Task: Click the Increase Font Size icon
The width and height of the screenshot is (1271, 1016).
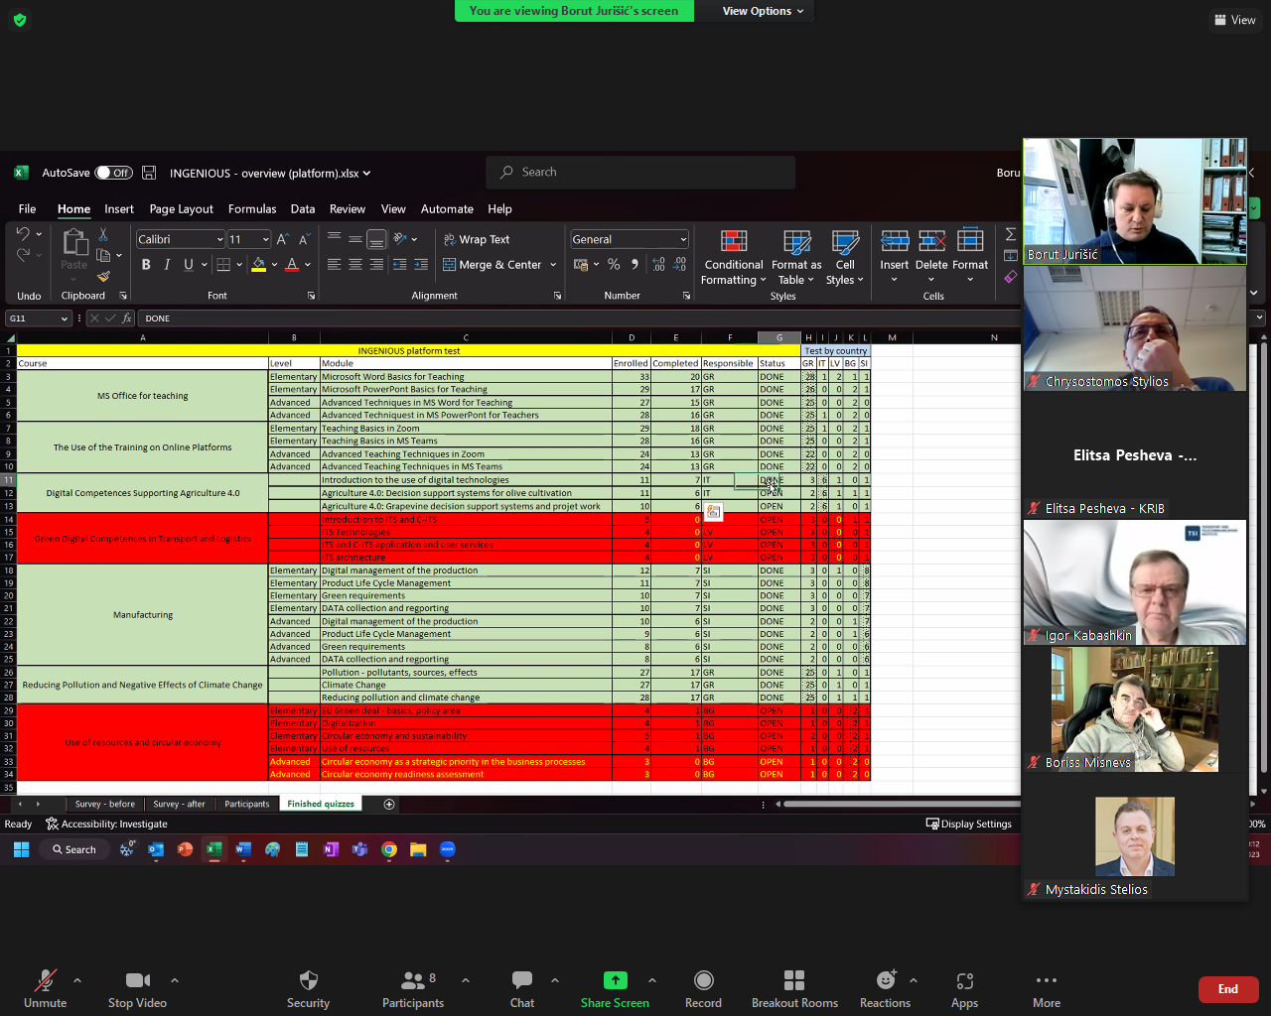Action: pos(283,239)
